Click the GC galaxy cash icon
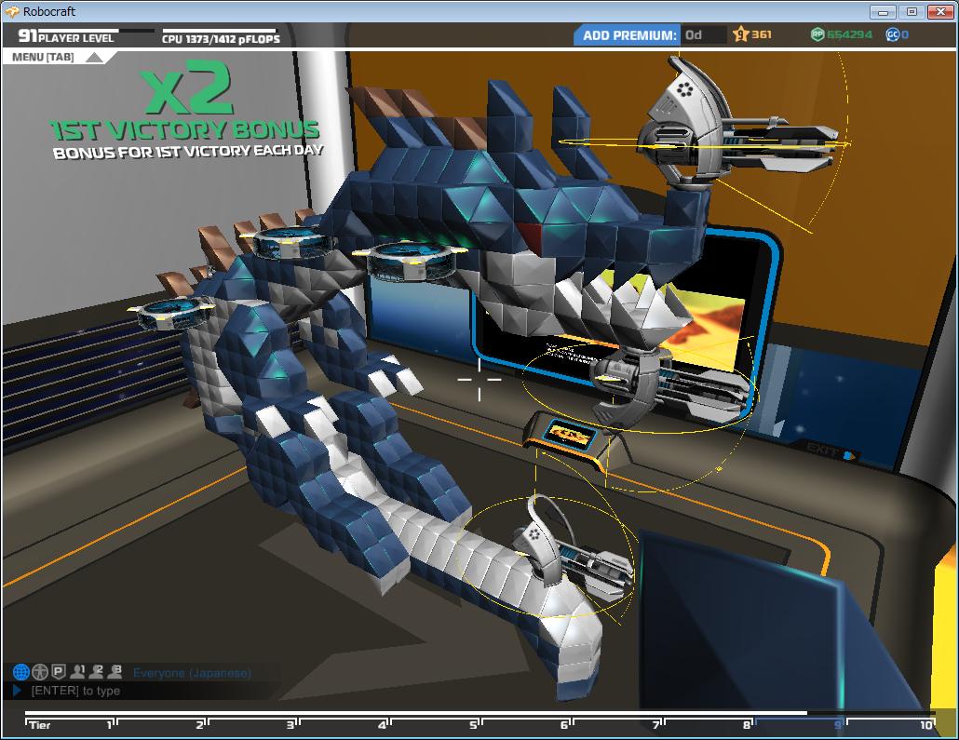 [x=892, y=34]
